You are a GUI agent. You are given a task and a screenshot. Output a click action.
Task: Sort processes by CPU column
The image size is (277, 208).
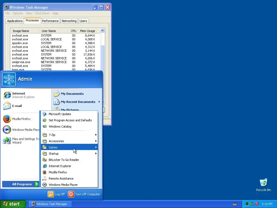click(x=73, y=31)
